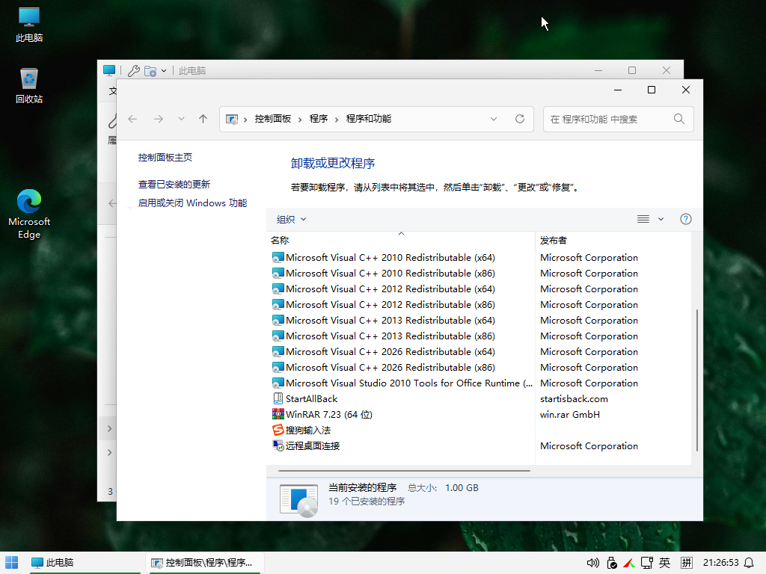Click the volume speaker tray icon
Viewport: 766px width, 574px height.
click(592, 564)
